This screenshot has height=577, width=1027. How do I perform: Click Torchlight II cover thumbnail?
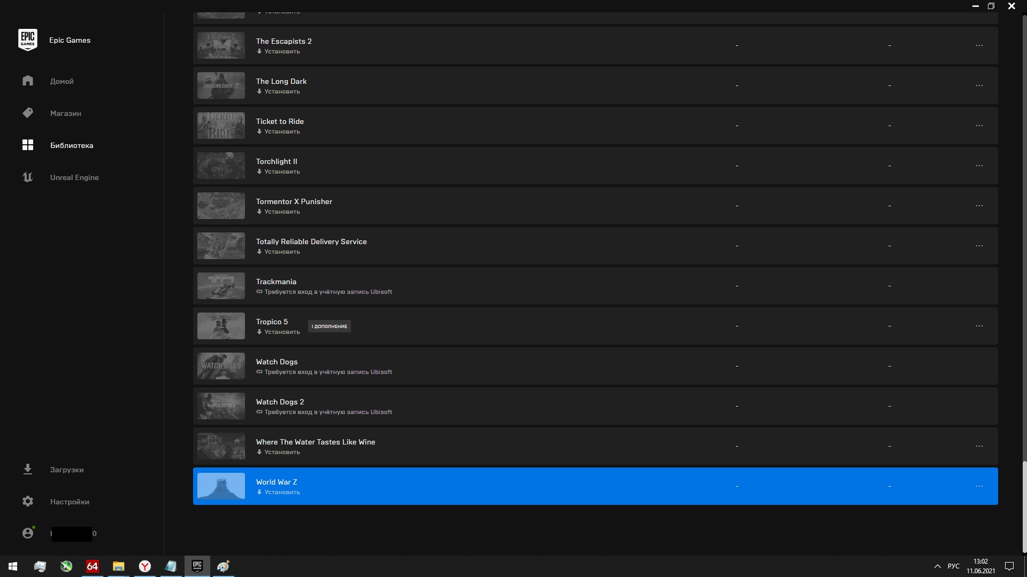(x=221, y=166)
